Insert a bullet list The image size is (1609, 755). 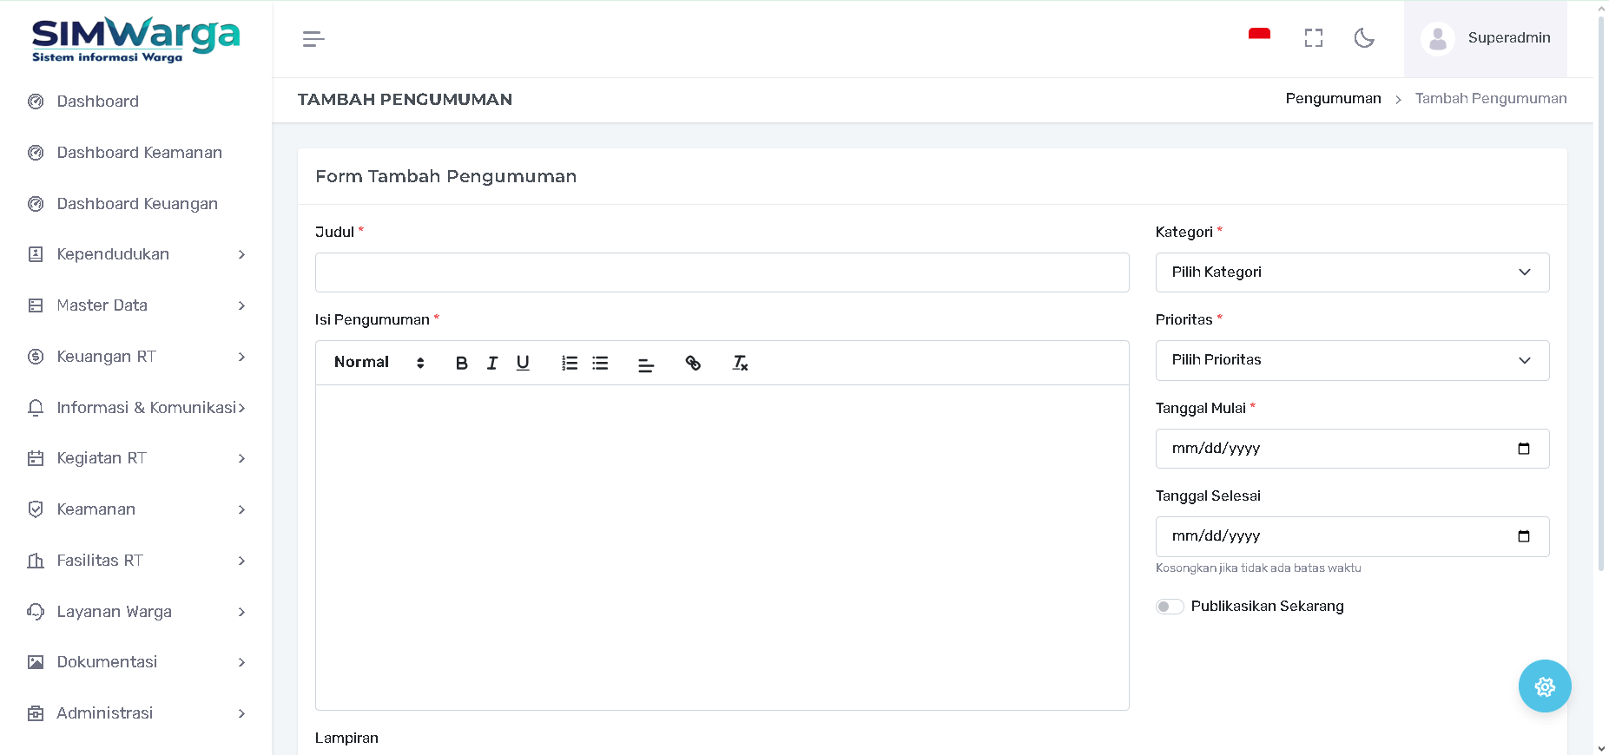coord(600,363)
